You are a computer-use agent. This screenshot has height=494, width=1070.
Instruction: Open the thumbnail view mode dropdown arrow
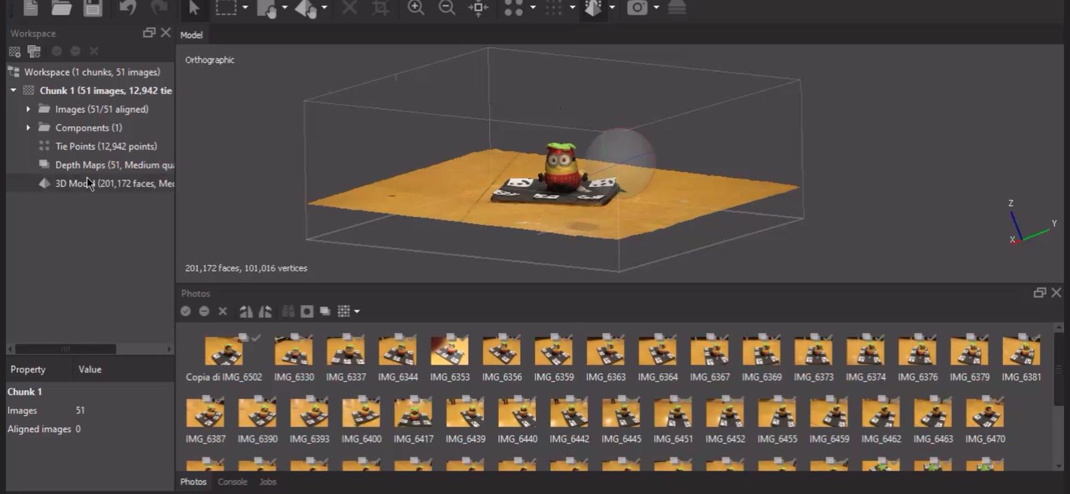pos(357,311)
